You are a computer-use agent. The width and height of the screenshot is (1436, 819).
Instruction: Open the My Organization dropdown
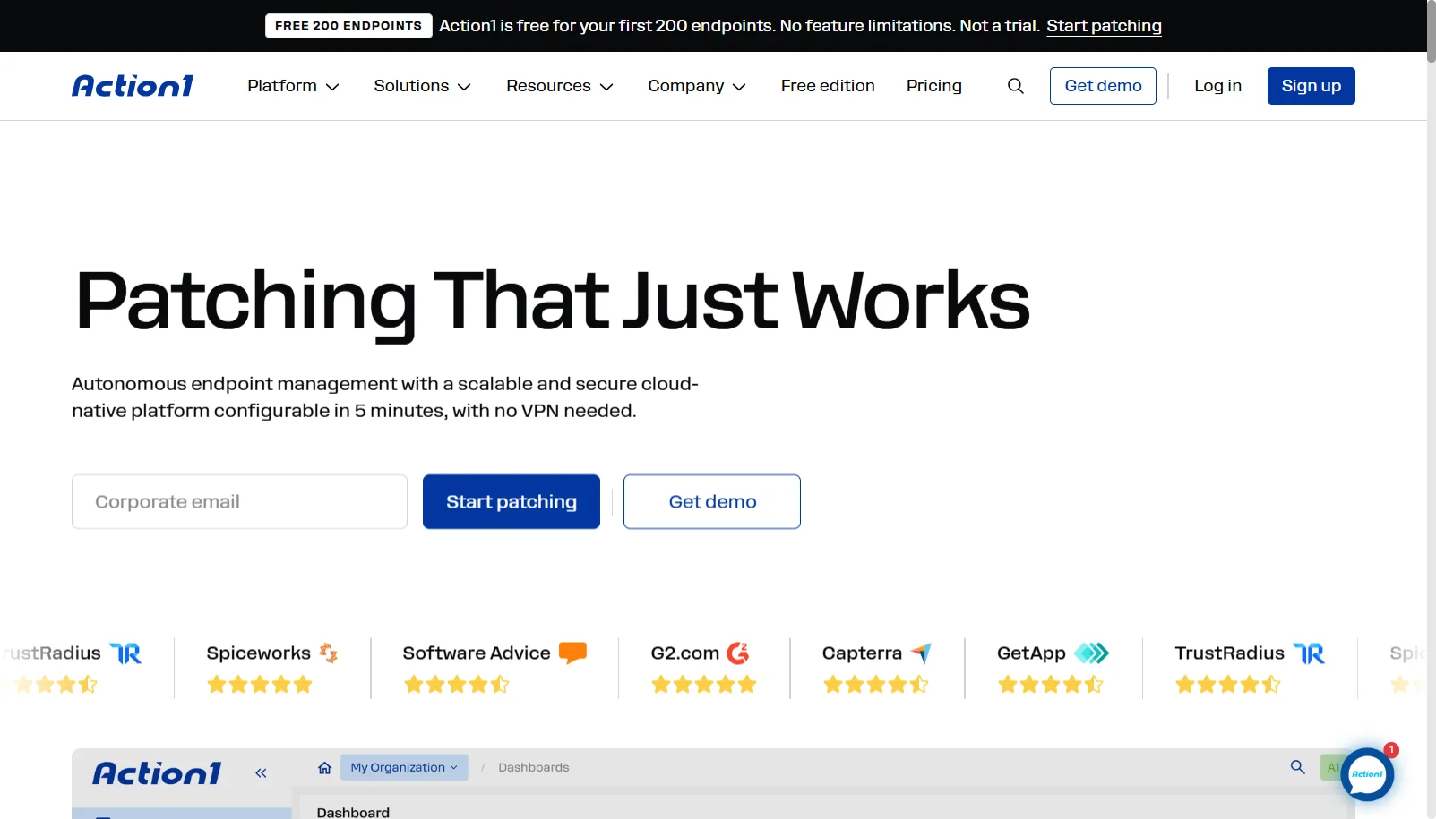(404, 767)
